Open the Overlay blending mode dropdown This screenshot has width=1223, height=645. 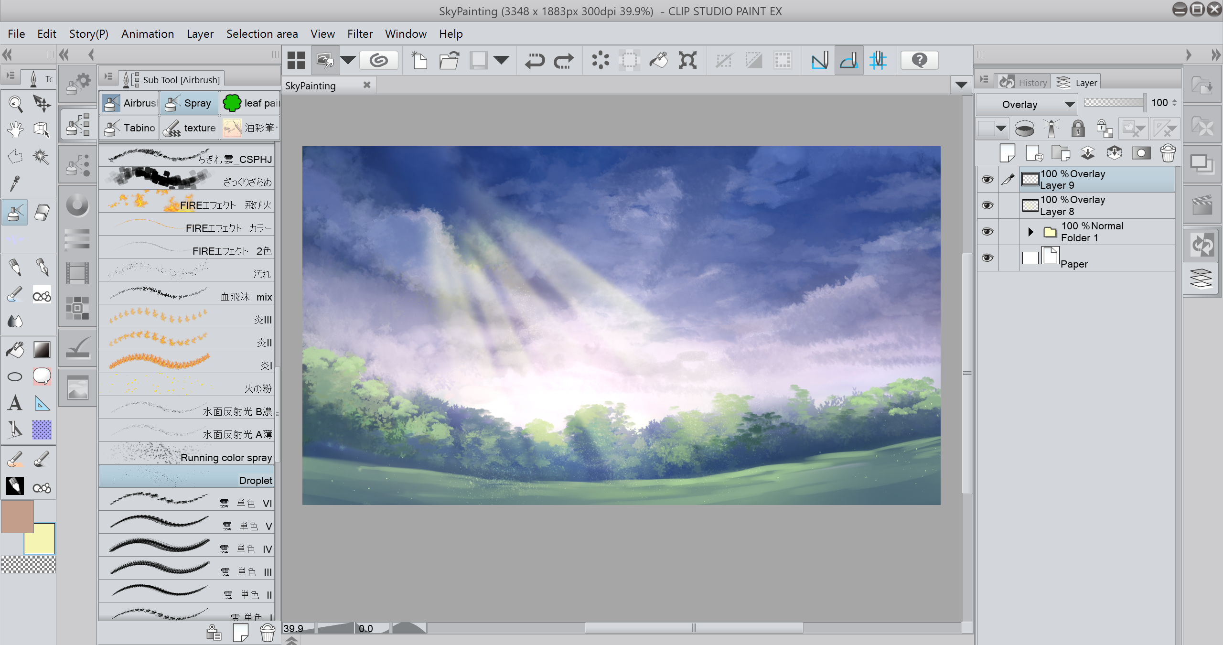point(1027,104)
